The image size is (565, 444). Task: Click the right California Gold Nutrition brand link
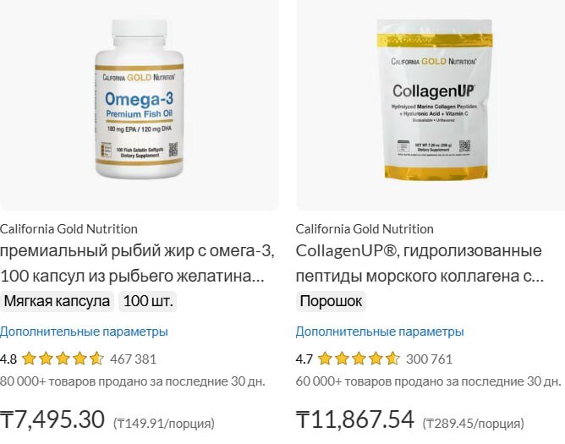(x=365, y=229)
